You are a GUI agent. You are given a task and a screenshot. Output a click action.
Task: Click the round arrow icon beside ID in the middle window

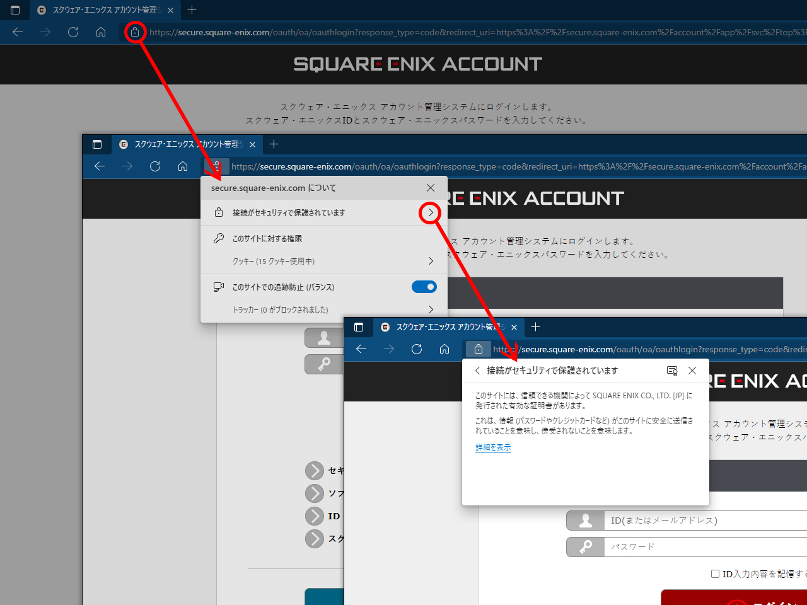tap(315, 516)
